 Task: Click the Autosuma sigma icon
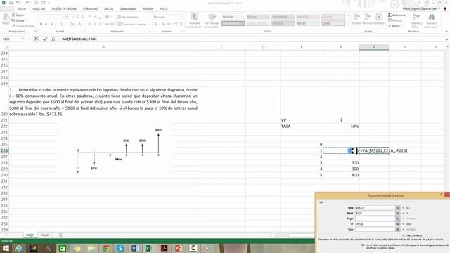tap(390, 15)
